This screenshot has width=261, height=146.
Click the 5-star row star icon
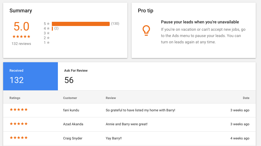[x=48, y=24]
